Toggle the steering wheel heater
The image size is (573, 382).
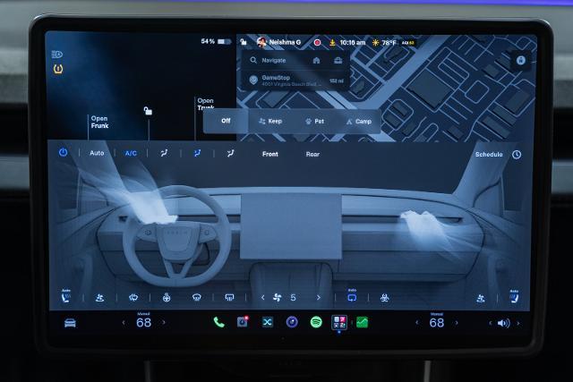(x=167, y=298)
